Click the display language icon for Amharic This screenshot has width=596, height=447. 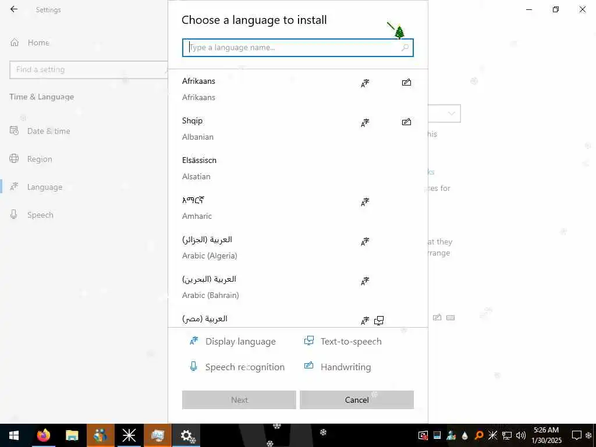click(365, 201)
